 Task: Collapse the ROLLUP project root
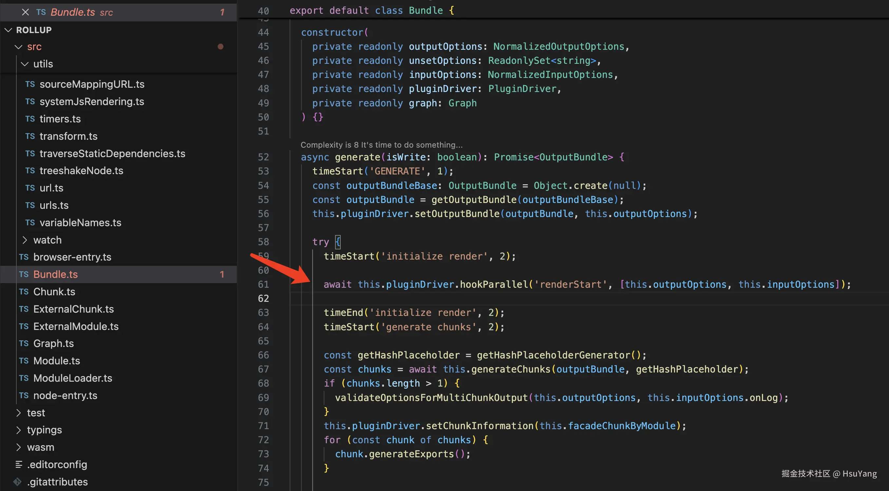[8, 30]
